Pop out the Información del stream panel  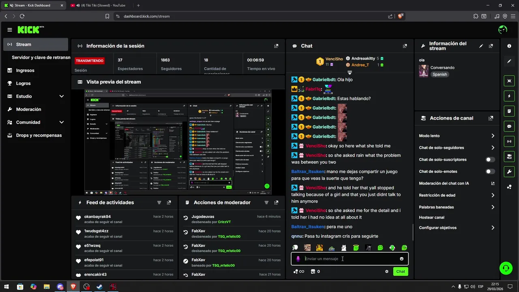click(x=491, y=46)
